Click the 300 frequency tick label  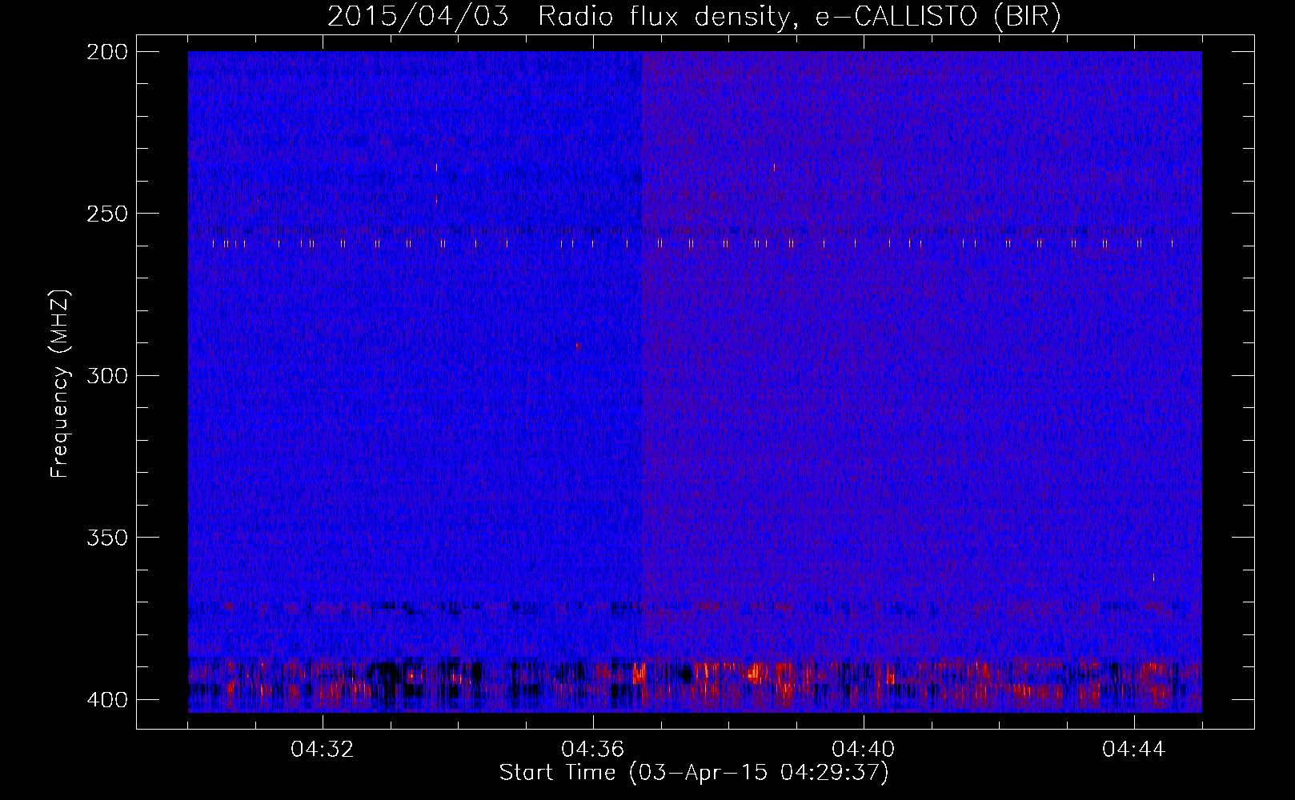coord(106,376)
